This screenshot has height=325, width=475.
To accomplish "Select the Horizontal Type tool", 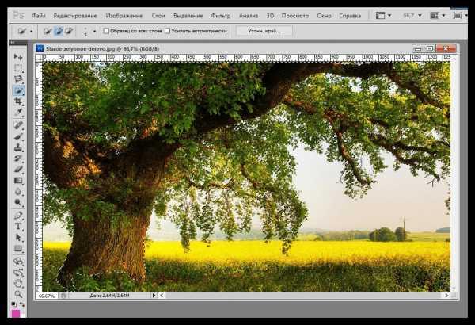I will coord(18,227).
